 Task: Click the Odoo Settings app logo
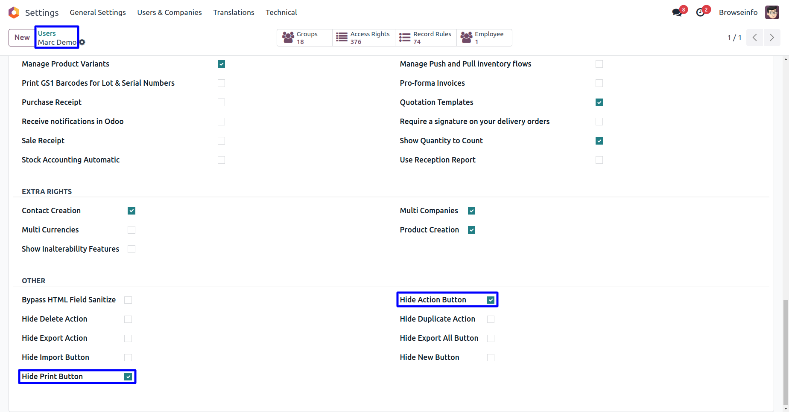pyautogui.click(x=14, y=12)
